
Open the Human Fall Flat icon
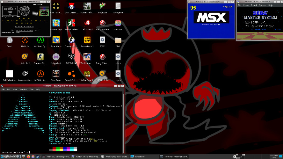(87, 6)
